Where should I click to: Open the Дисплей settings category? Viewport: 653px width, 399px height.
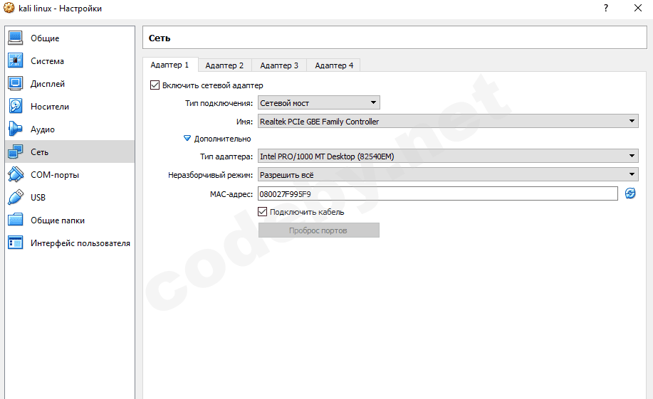(x=70, y=84)
